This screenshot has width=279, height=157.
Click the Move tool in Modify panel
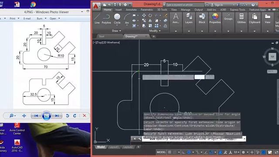(144, 16)
